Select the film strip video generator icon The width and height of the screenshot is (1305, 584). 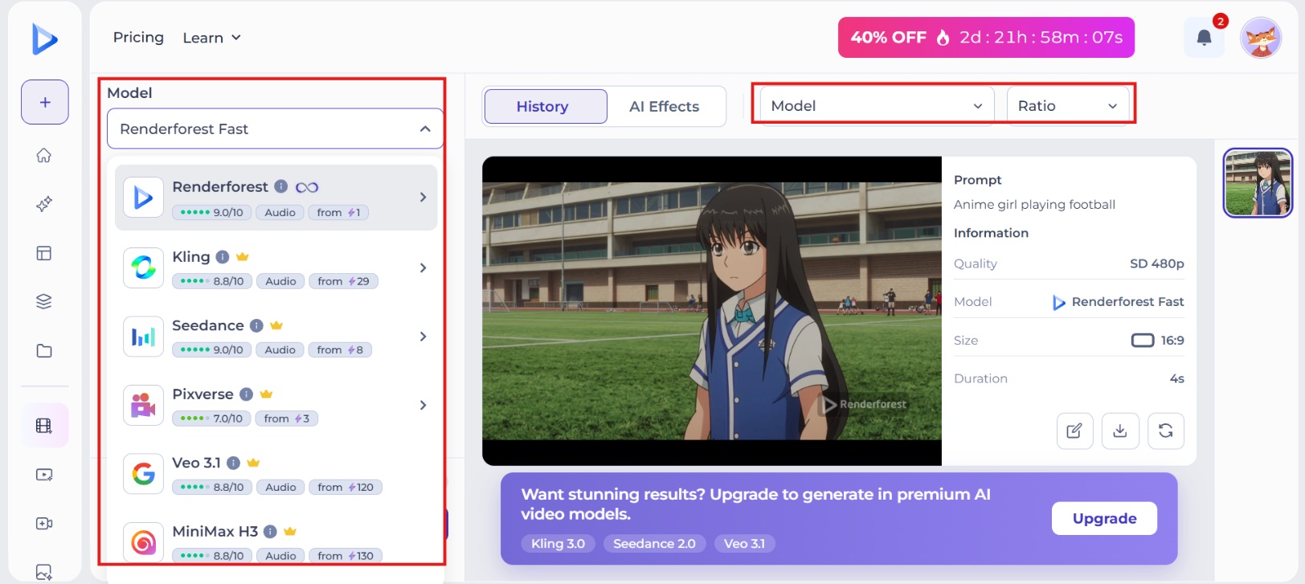(x=44, y=426)
